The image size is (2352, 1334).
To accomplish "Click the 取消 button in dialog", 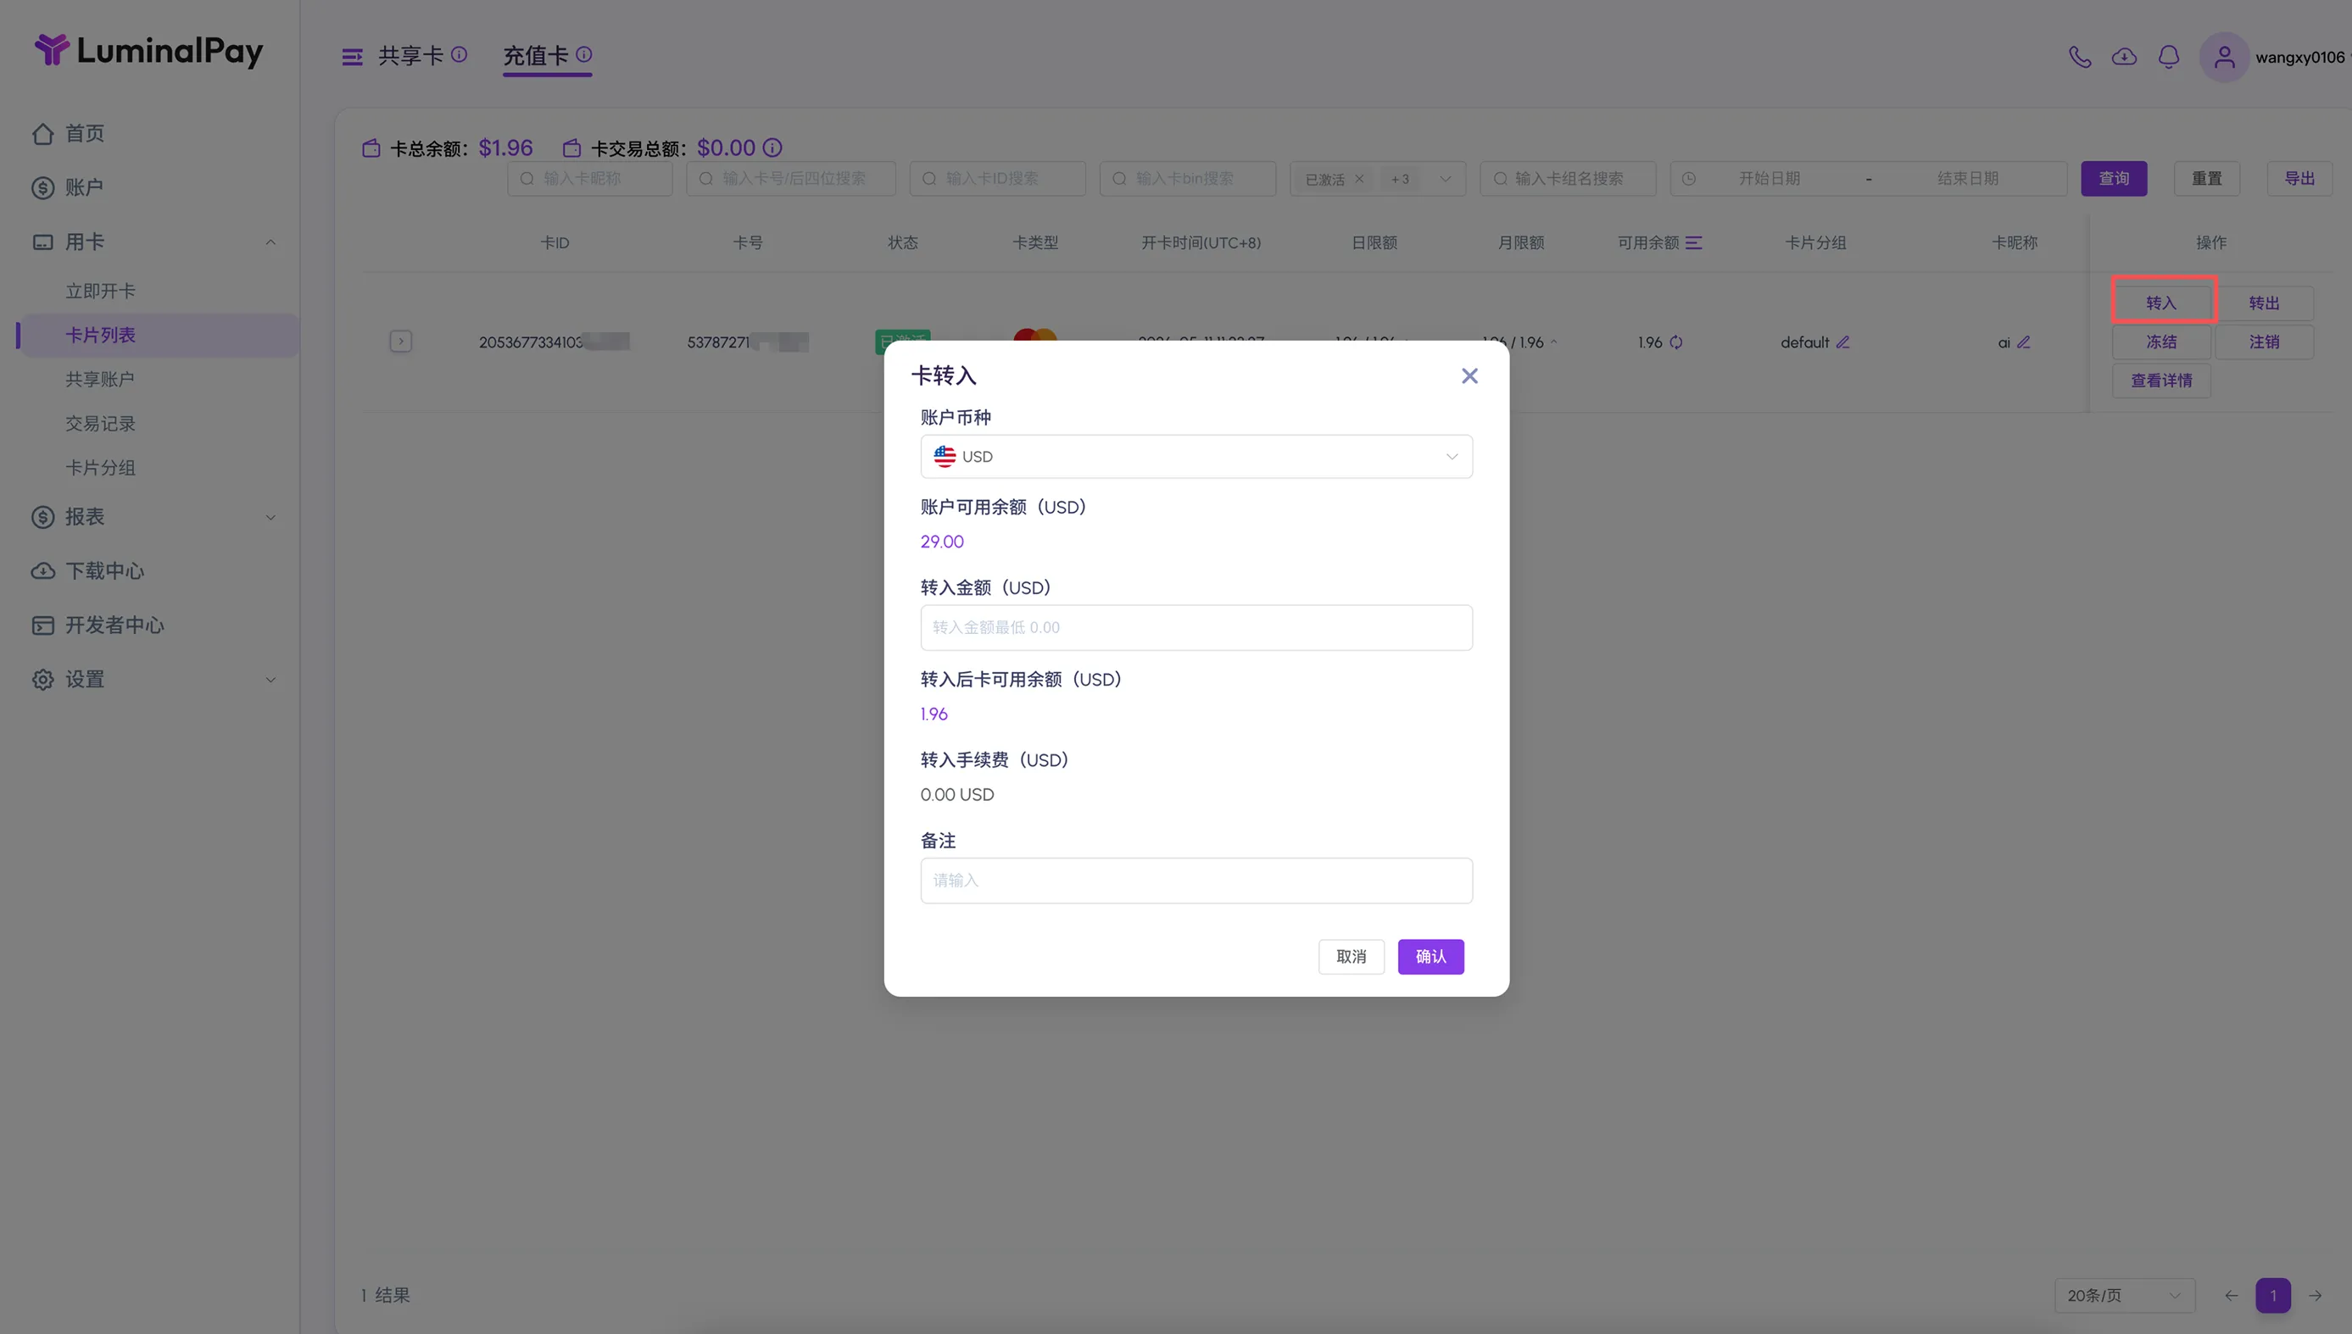I will tap(1351, 957).
